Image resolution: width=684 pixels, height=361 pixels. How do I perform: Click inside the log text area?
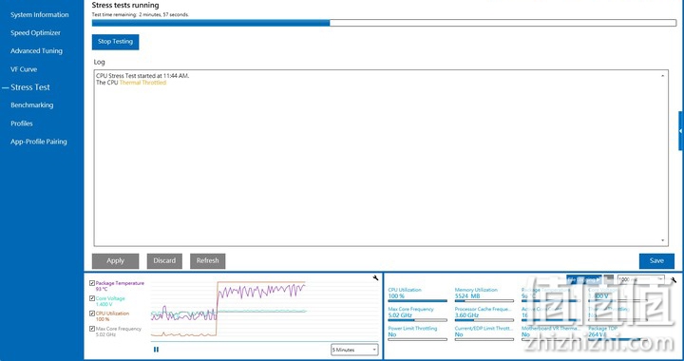tap(381, 158)
